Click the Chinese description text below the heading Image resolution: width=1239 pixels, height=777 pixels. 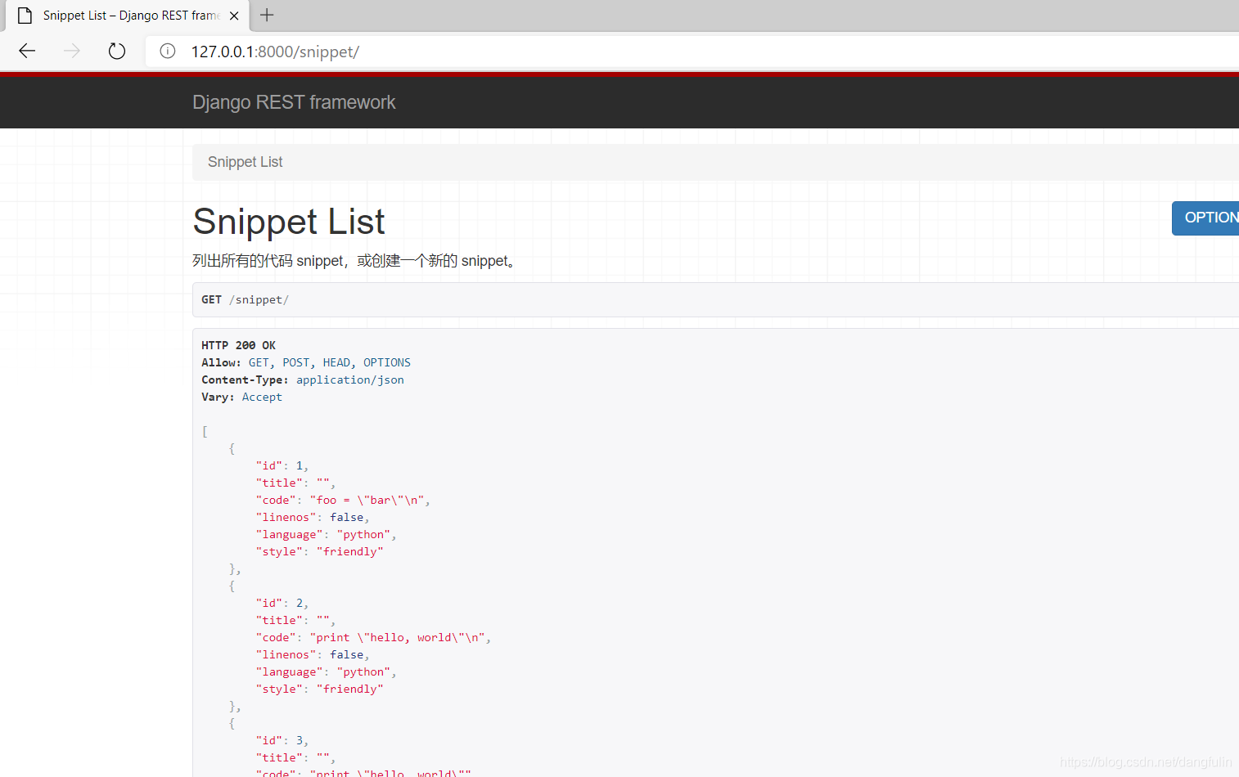354,261
